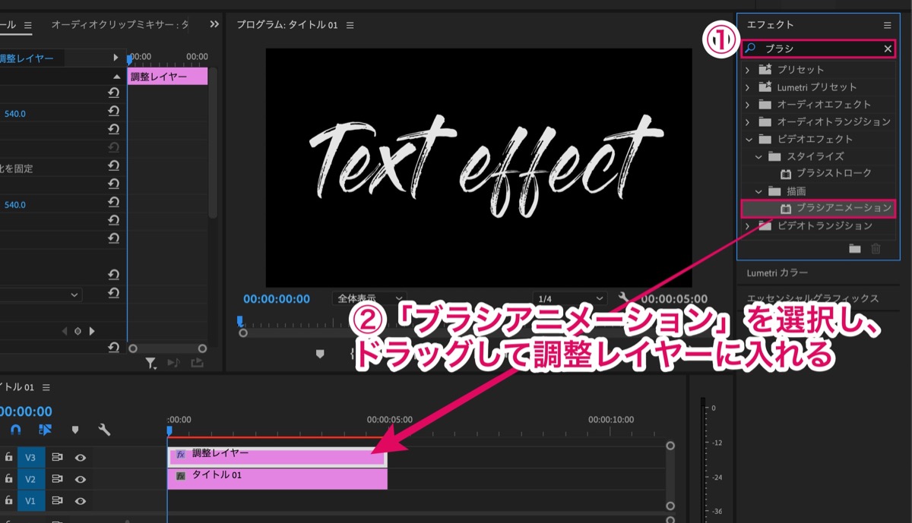Screen dimensions: 912x523
Task: Click the trash icon in the Effects panel
Action: point(876,248)
